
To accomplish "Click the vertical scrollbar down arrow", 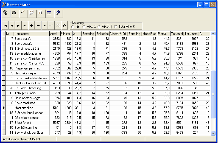I will pos(213,133).
